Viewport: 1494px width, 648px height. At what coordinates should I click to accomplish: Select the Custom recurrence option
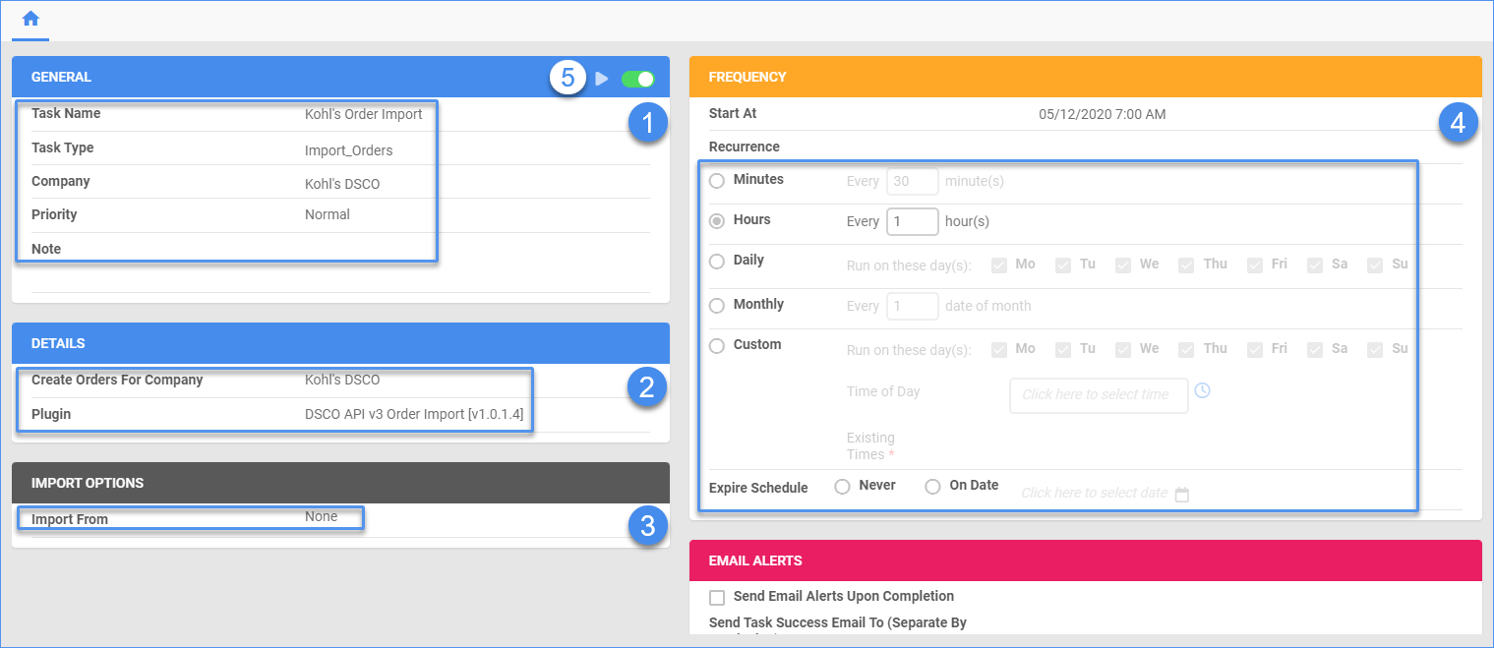click(717, 345)
